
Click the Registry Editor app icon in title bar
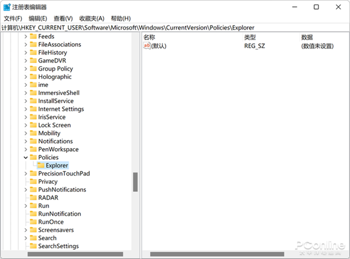point(6,7)
